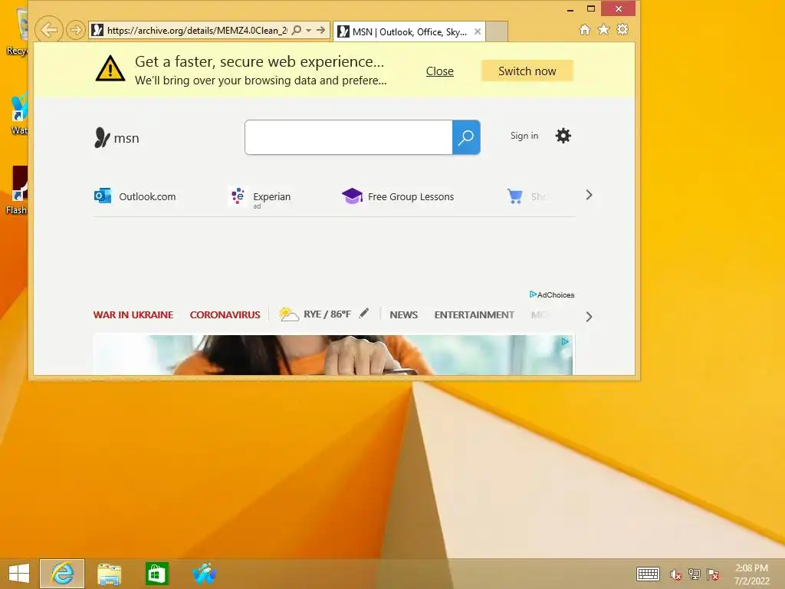Select the Recycle Bin desktop icon
The height and width of the screenshot is (589, 785).
tap(16, 31)
